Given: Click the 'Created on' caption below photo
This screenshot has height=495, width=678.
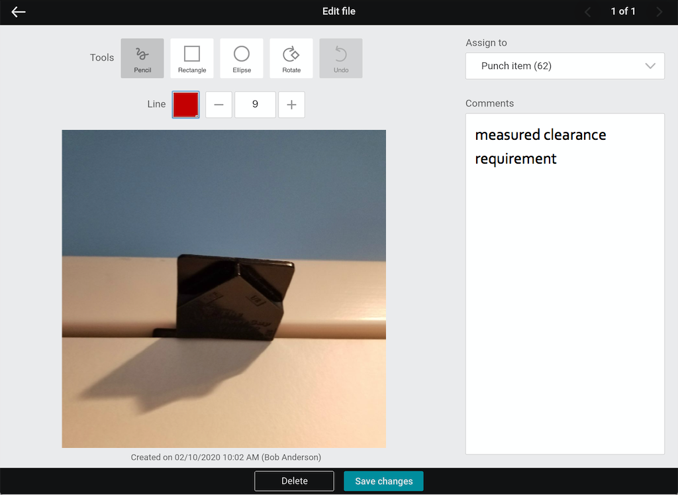Looking at the screenshot, I should point(226,457).
